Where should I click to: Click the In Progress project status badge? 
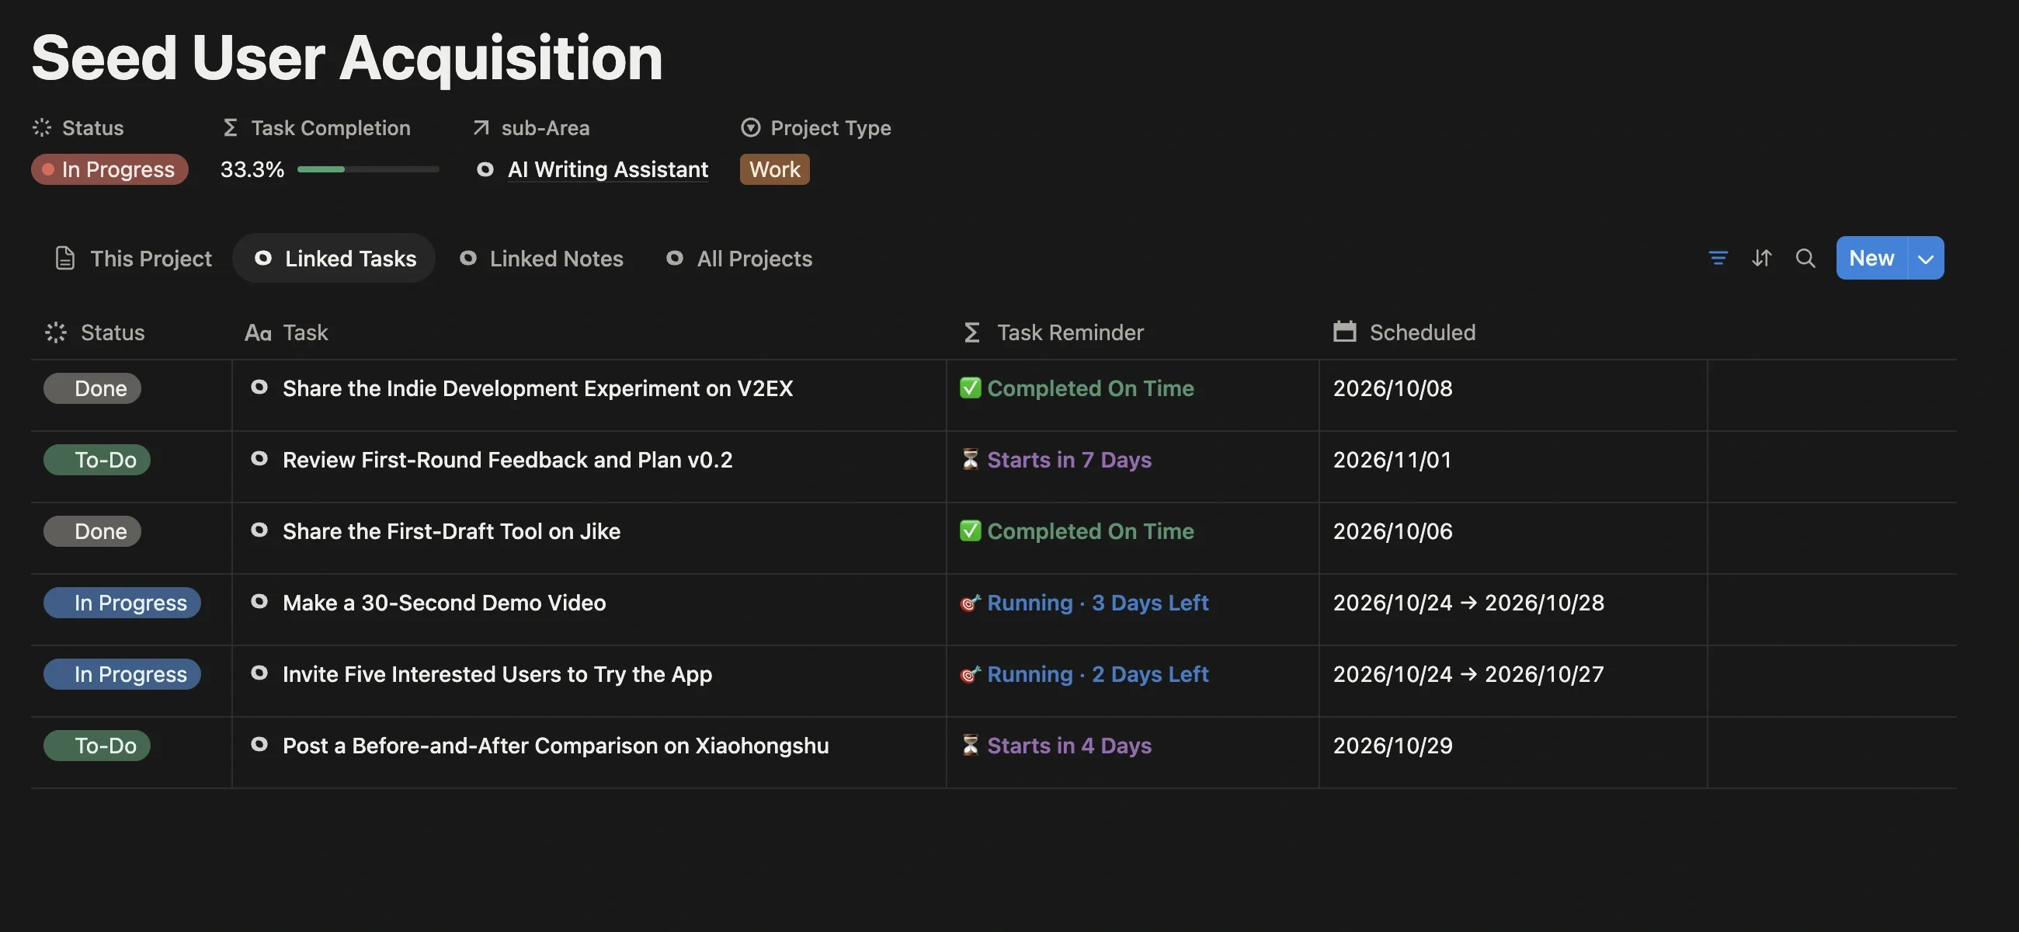coord(109,169)
